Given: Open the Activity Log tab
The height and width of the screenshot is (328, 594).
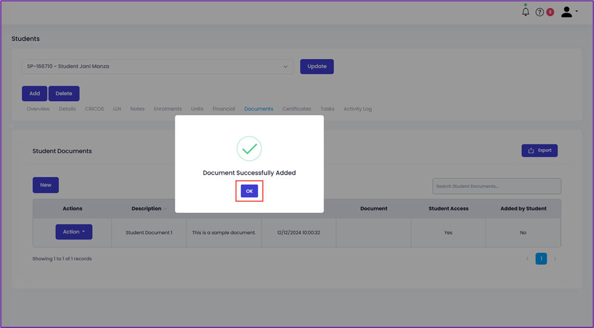Looking at the screenshot, I should (357, 109).
